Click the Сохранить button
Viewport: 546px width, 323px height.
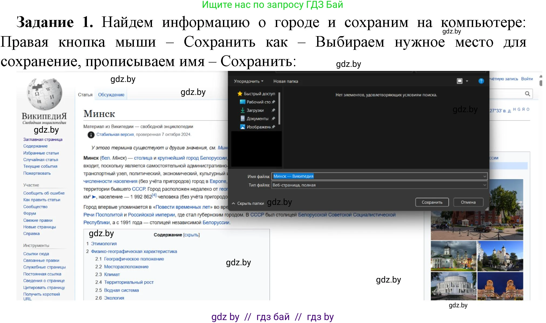pos(432,202)
